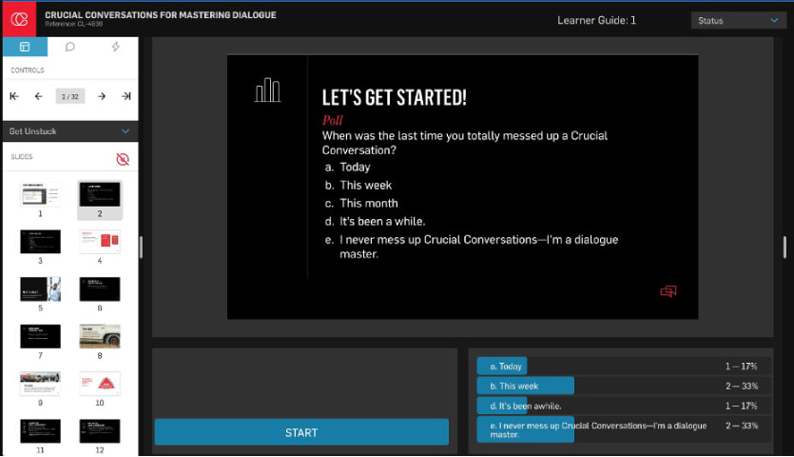
Task: Open slide 8 thumbnail
Action: tap(100, 335)
